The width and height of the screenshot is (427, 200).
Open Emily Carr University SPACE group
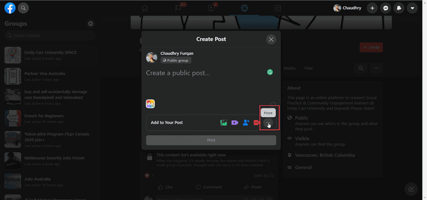[50, 55]
